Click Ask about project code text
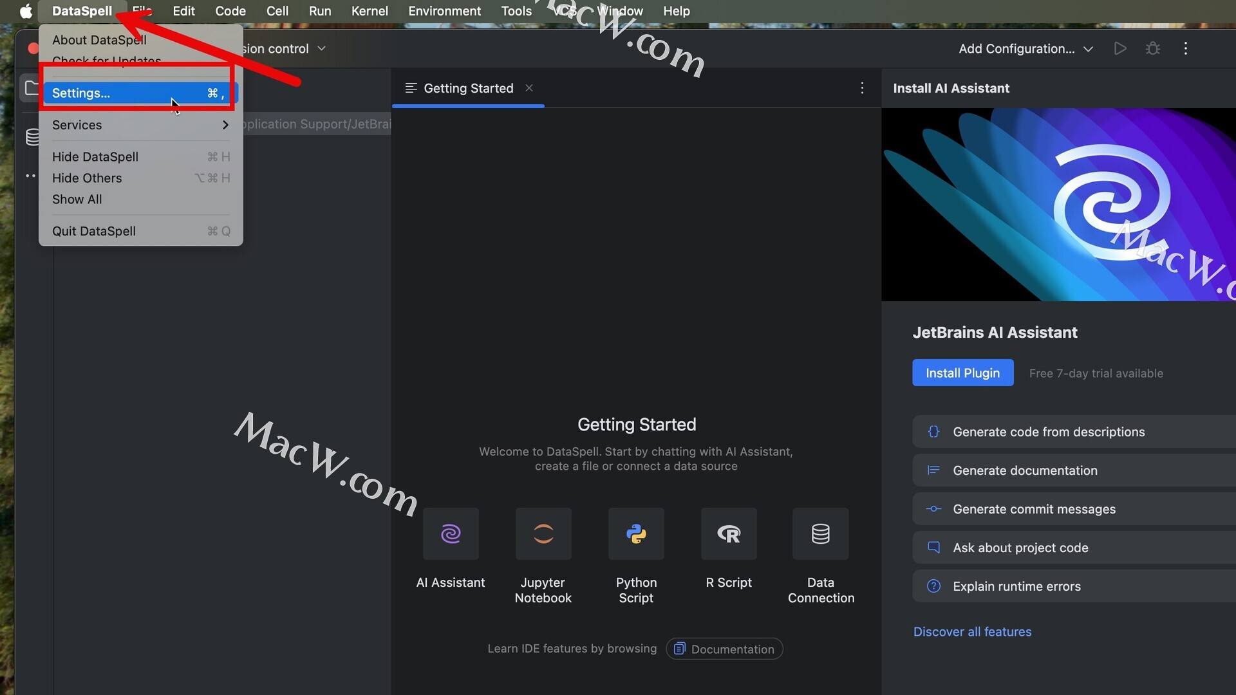1236x695 pixels. [1020, 548]
